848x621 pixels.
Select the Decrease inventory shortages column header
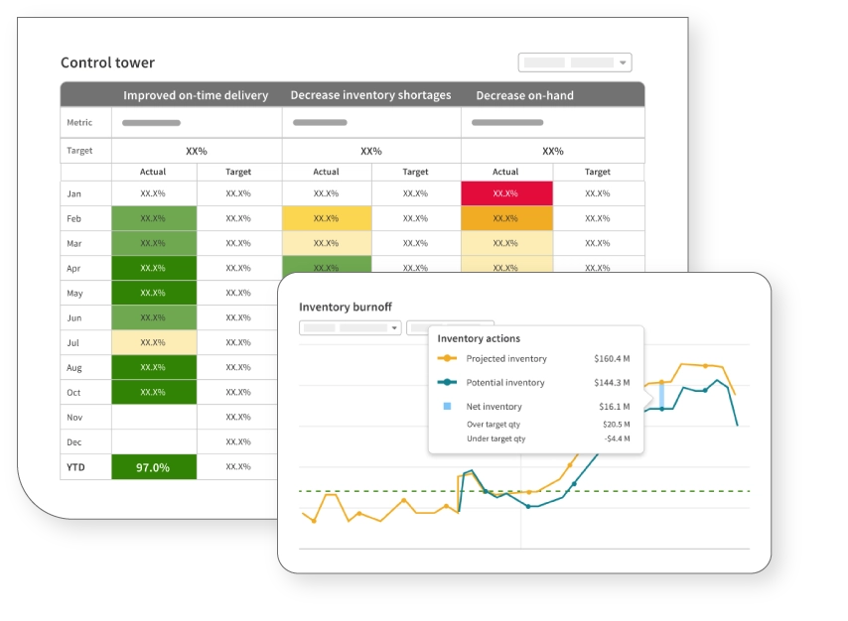click(370, 95)
